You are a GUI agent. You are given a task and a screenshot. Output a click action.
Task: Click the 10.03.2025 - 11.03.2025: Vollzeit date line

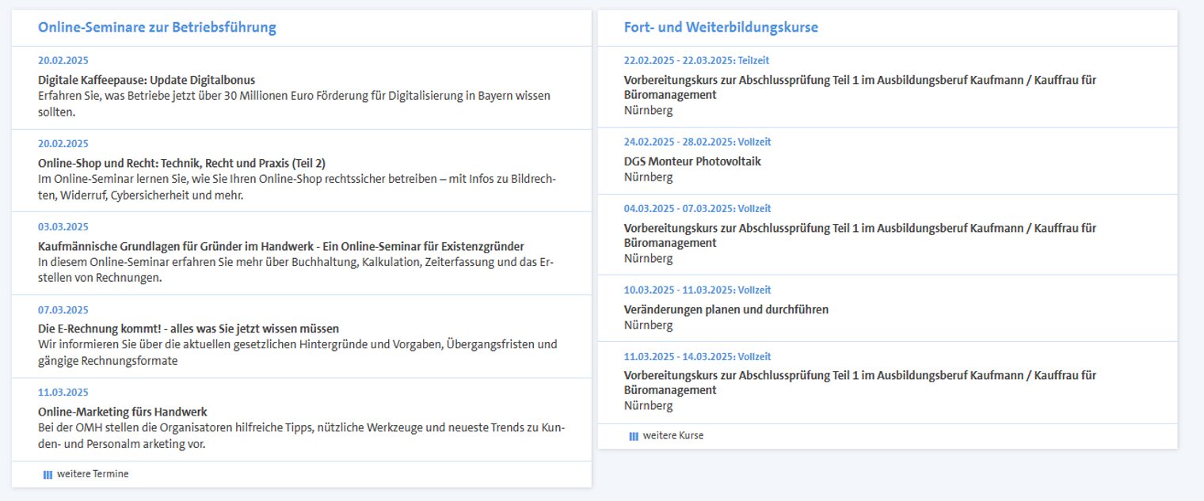pyautogui.click(x=697, y=290)
